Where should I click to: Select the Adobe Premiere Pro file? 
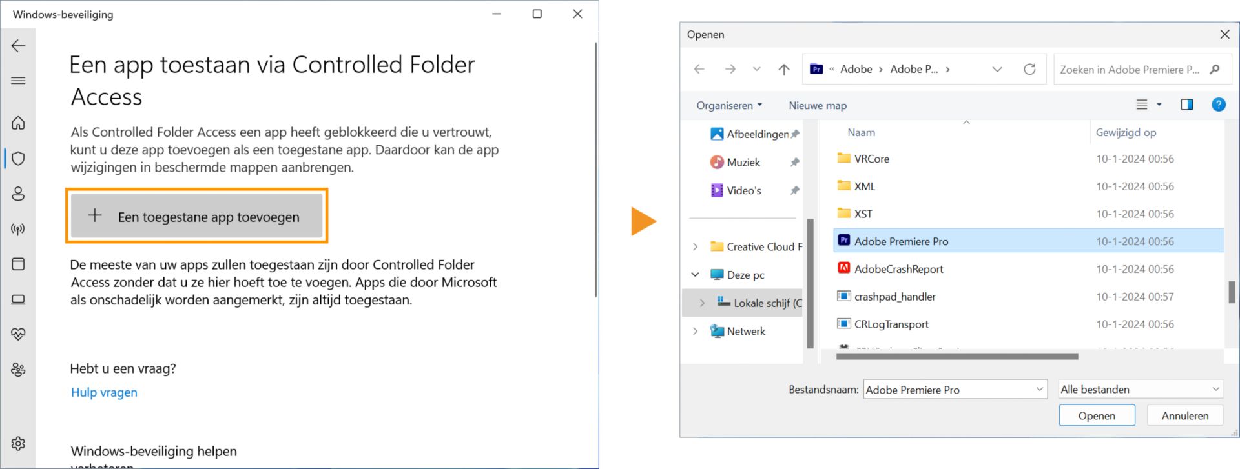click(1028, 241)
